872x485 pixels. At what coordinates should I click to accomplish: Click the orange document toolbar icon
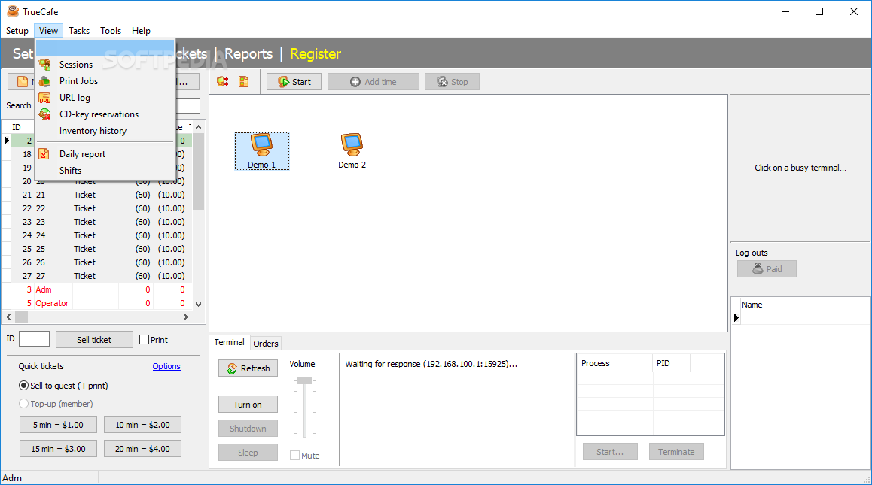click(243, 82)
